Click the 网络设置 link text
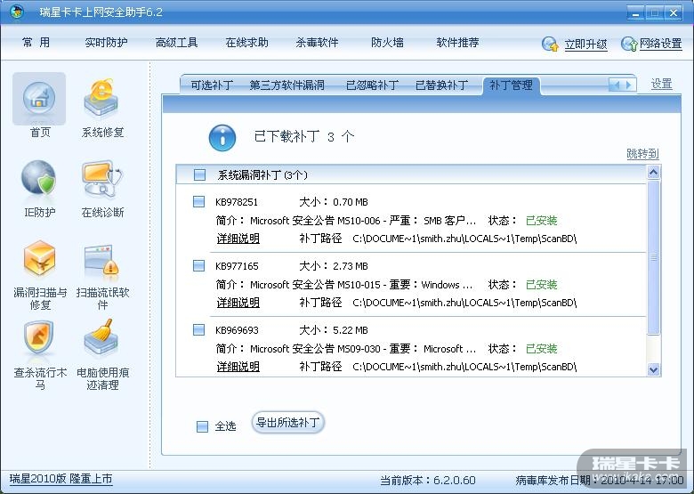The image size is (694, 494). point(661,44)
